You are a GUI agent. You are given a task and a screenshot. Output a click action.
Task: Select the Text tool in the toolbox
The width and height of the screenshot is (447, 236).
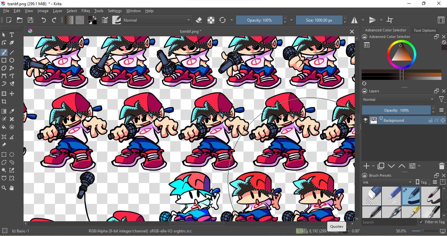(x=12, y=35)
